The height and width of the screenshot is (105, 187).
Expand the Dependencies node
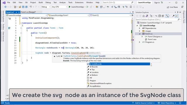[x=140, y=28]
